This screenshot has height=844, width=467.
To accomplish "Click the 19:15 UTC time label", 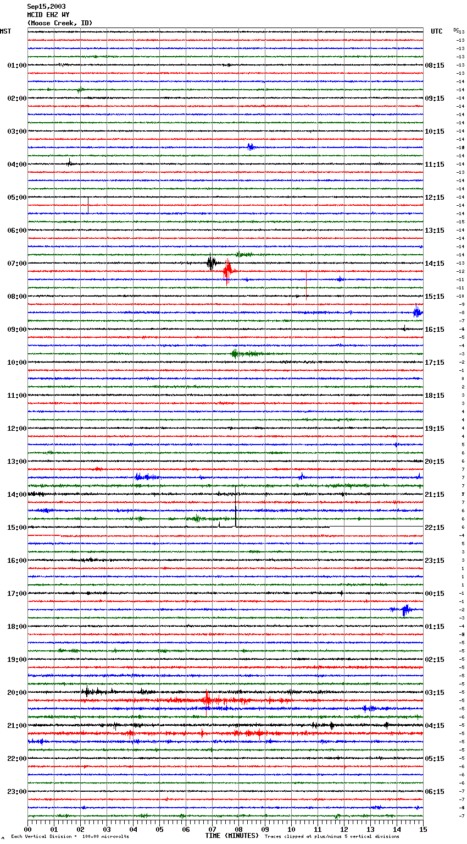I will point(435,429).
